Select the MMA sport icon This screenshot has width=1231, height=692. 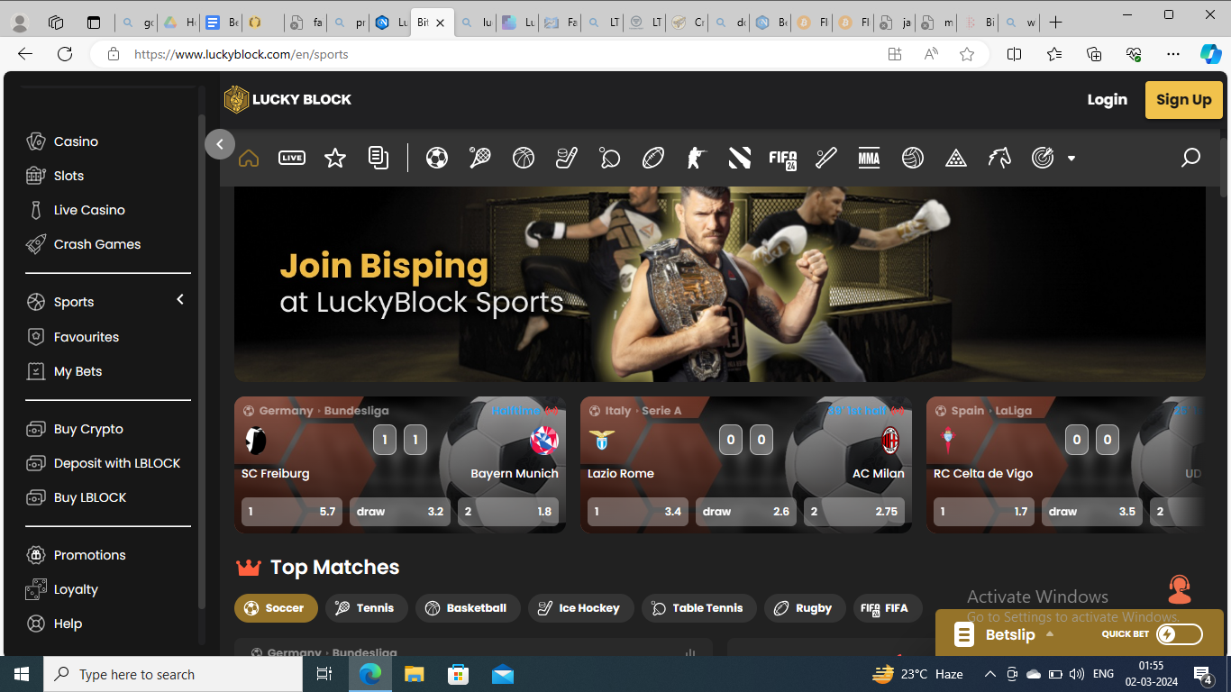(870, 158)
